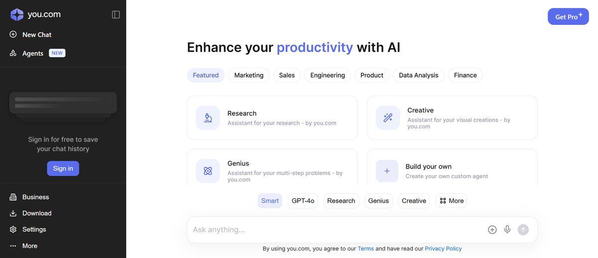Click the you.com logo icon
598x258 pixels.
[17, 14]
